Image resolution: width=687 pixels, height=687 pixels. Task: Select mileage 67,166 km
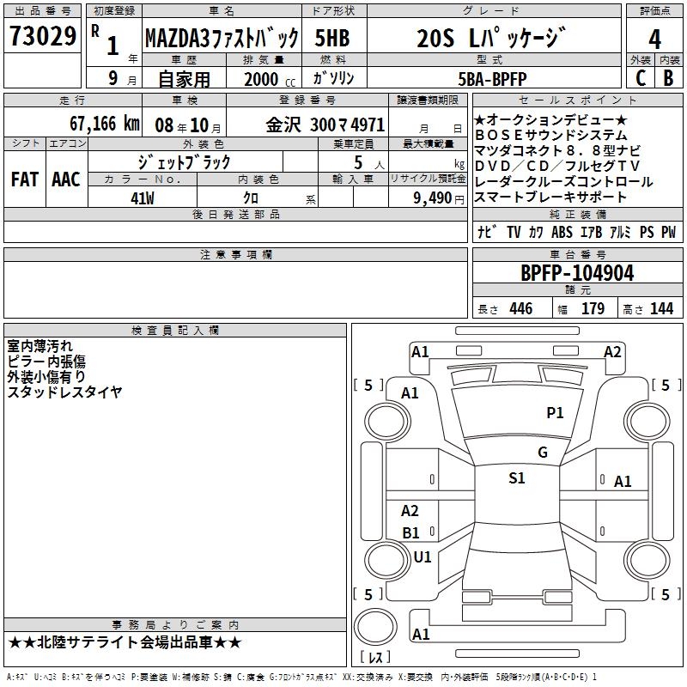[105, 124]
